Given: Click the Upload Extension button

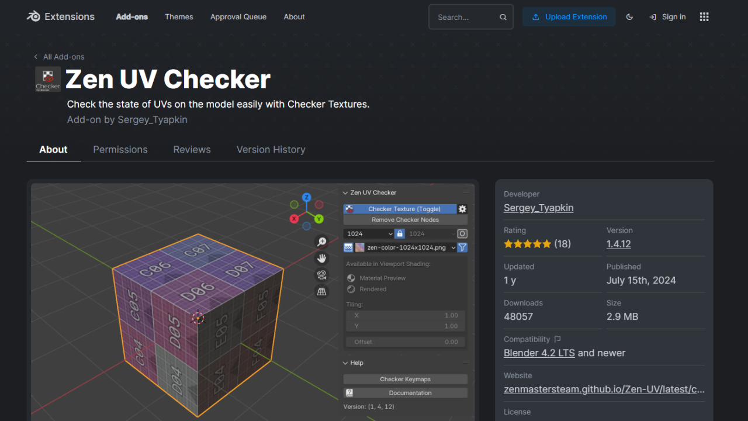Looking at the screenshot, I should point(569,17).
